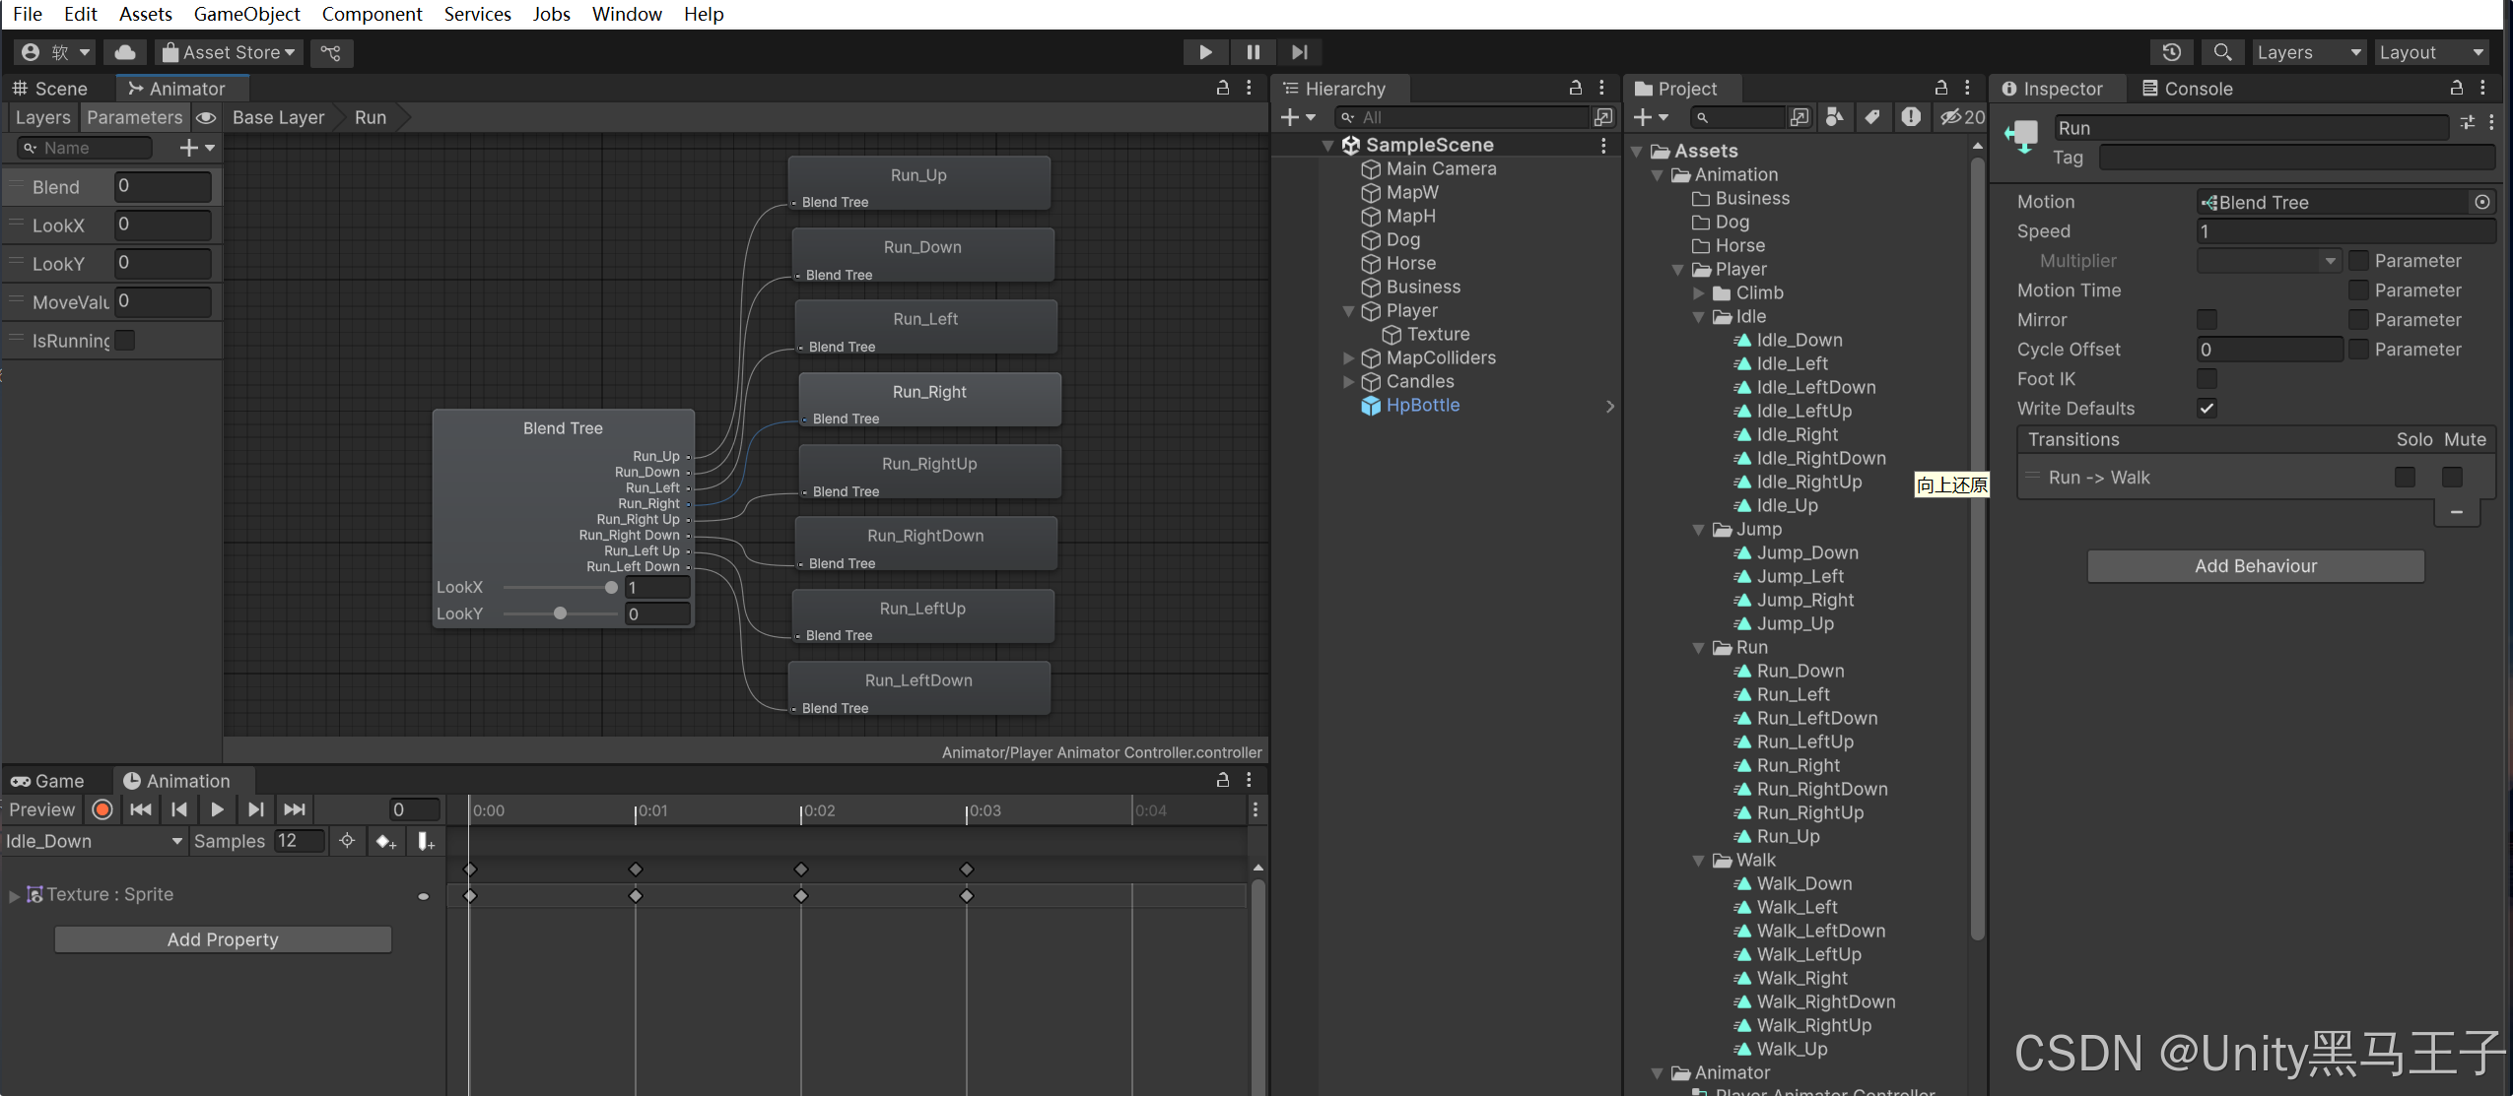Image resolution: width=2513 pixels, height=1096 pixels.
Task: Click the Step forward button in toolbar
Action: [1299, 52]
